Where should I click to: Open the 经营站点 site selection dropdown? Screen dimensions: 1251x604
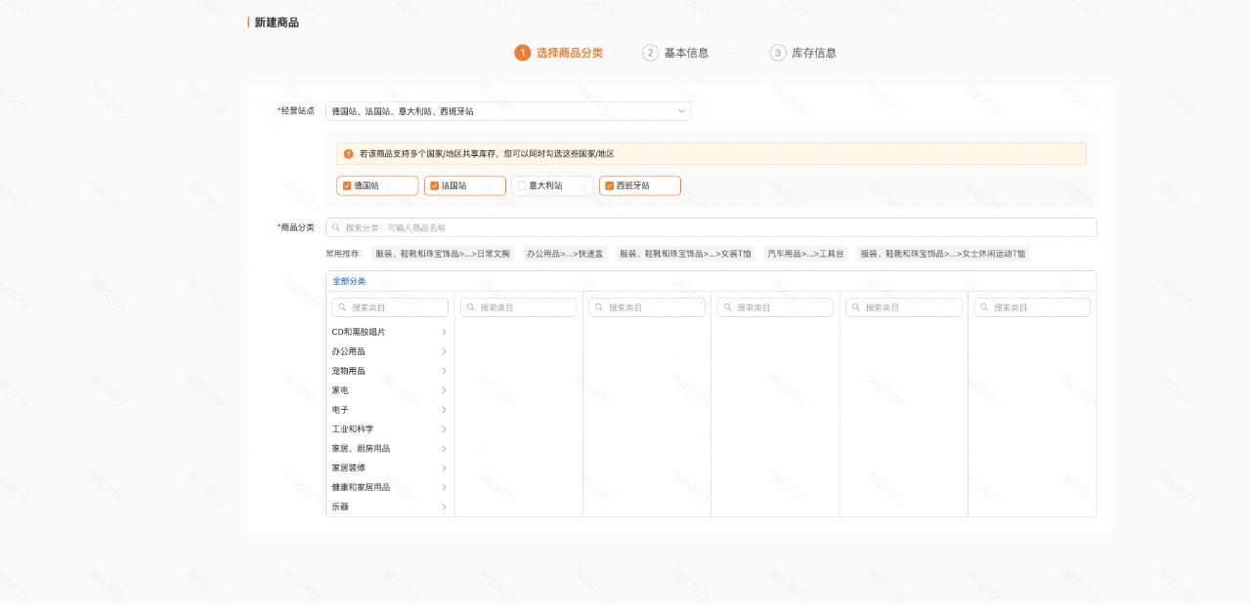click(508, 111)
